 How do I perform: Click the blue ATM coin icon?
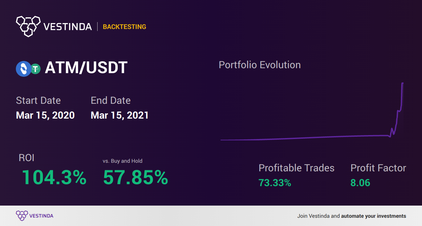click(23, 69)
